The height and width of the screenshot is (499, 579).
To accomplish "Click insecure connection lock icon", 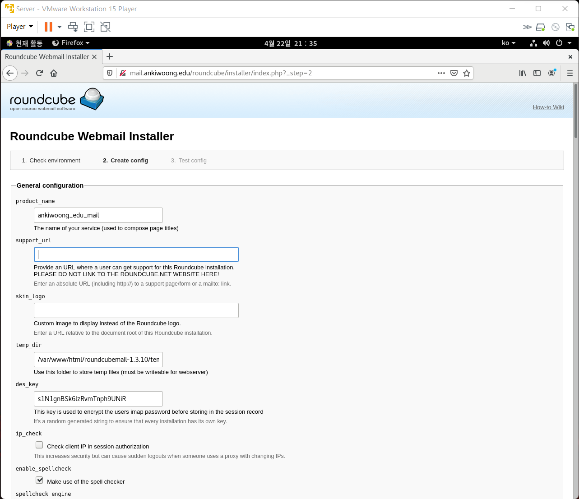I will (x=122, y=73).
